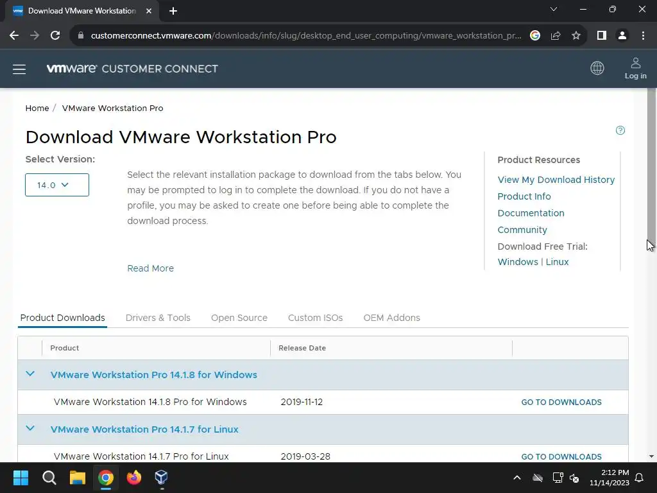Open Chrome three-dot menu
657x493 pixels.
[643, 36]
